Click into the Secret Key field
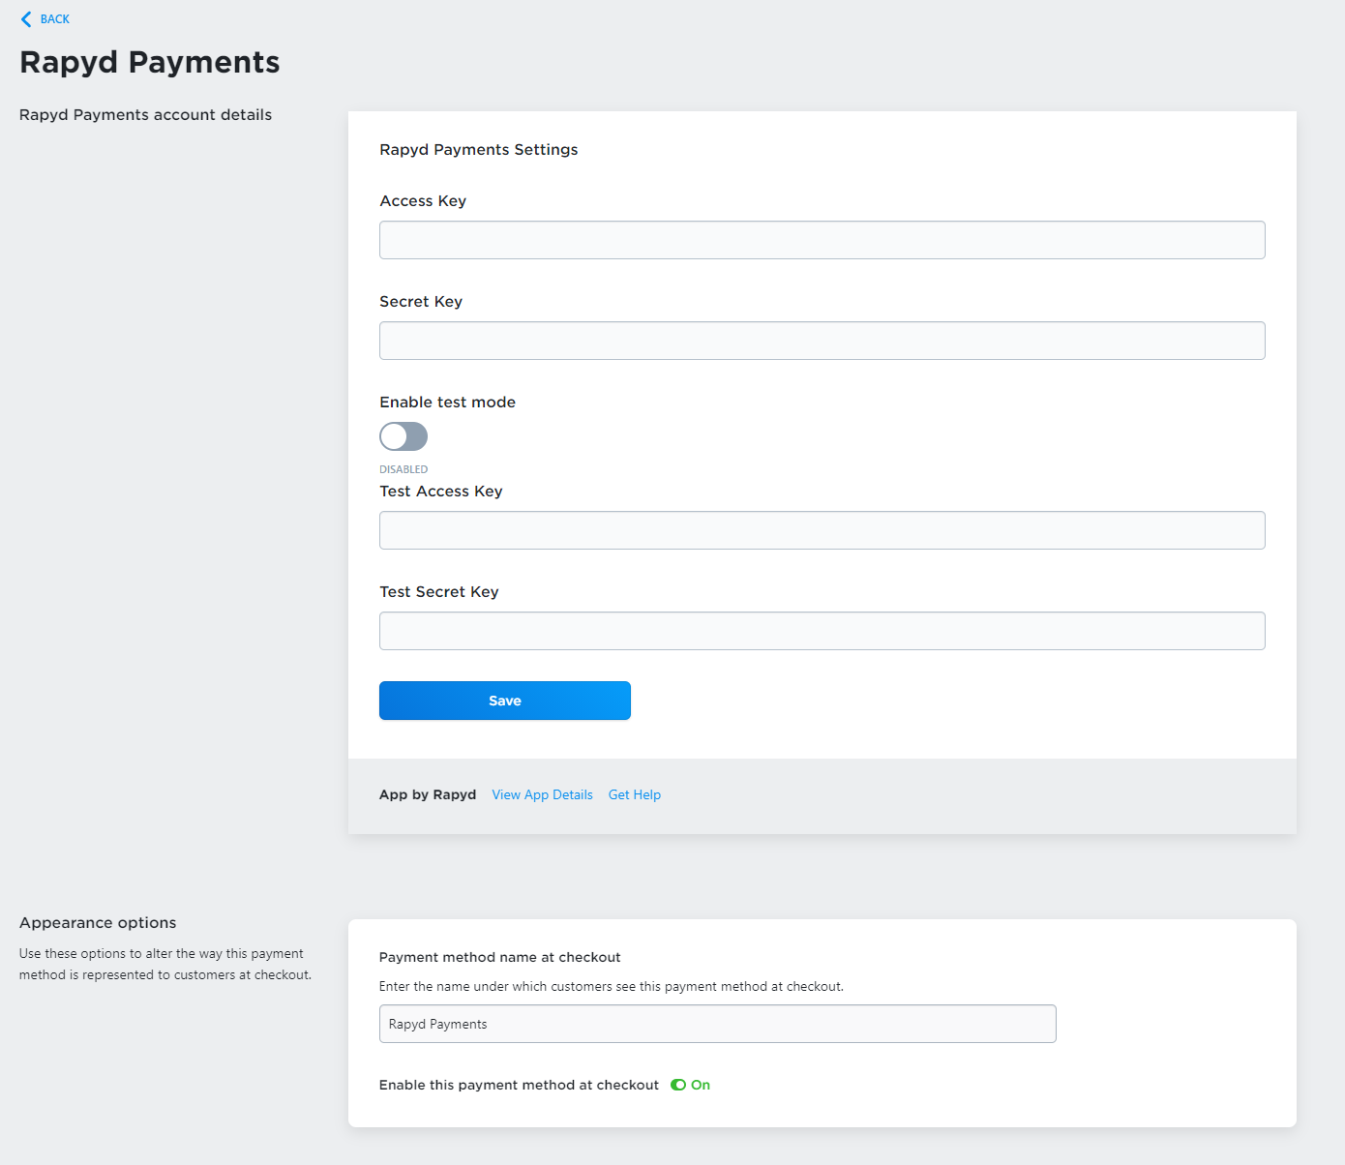1345x1165 pixels. coord(822,341)
